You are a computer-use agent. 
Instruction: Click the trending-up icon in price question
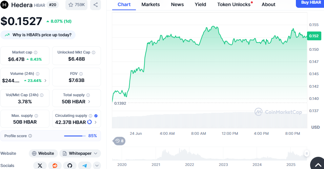click(7, 35)
